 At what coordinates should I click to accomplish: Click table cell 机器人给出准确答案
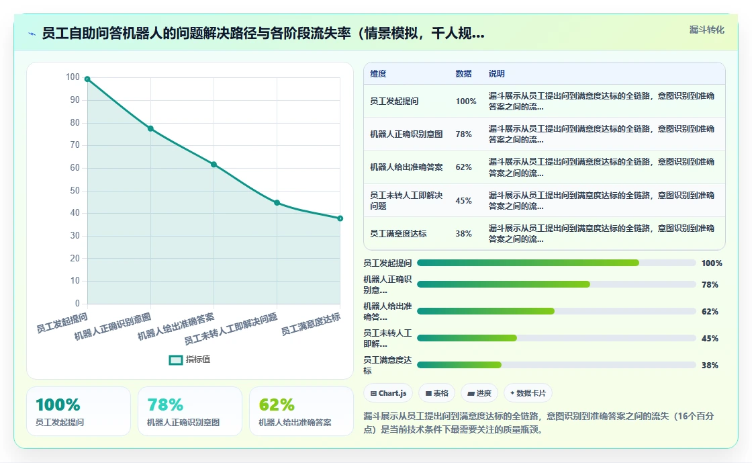point(406,167)
